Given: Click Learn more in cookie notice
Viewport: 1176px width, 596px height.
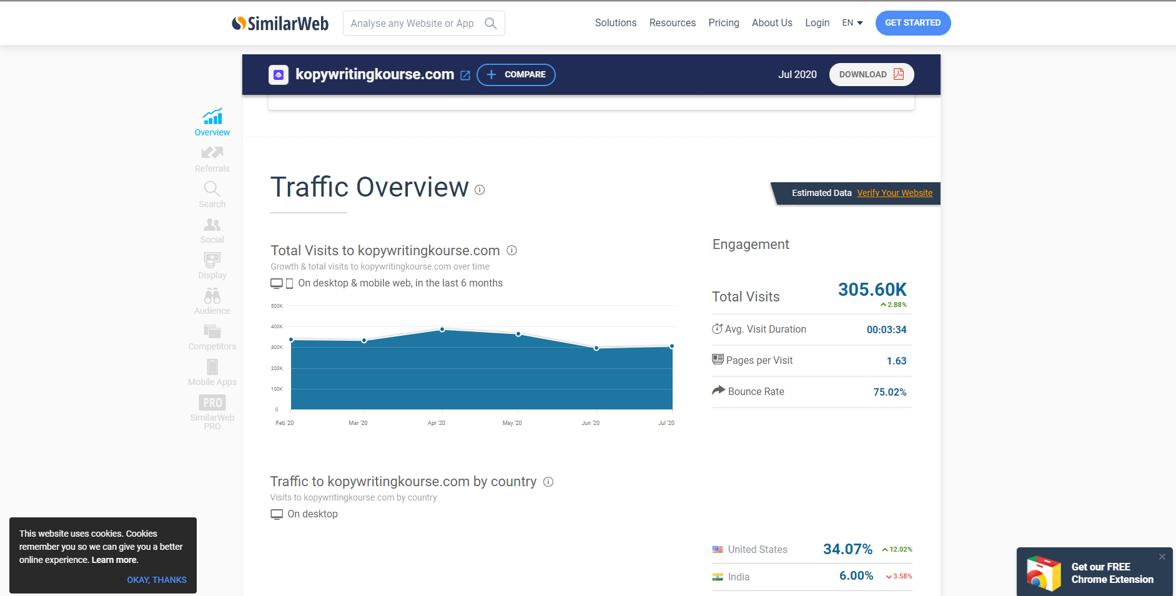Looking at the screenshot, I should (x=114, y=560).
